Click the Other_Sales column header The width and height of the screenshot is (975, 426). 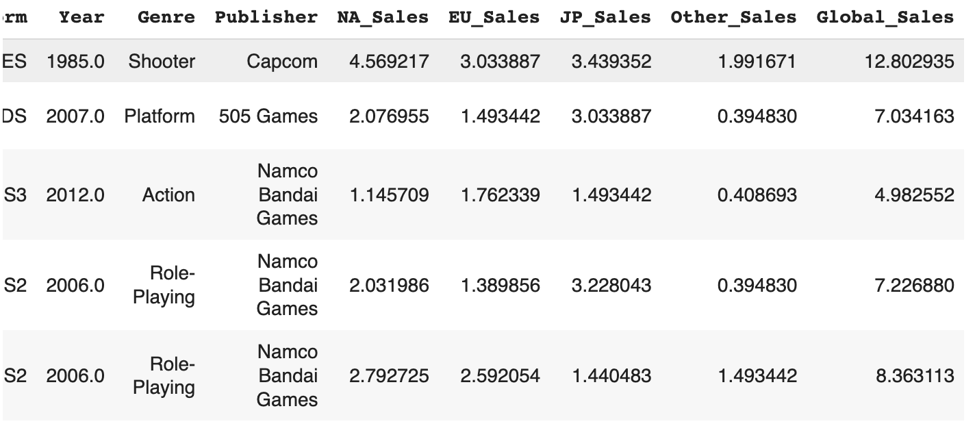733,18
